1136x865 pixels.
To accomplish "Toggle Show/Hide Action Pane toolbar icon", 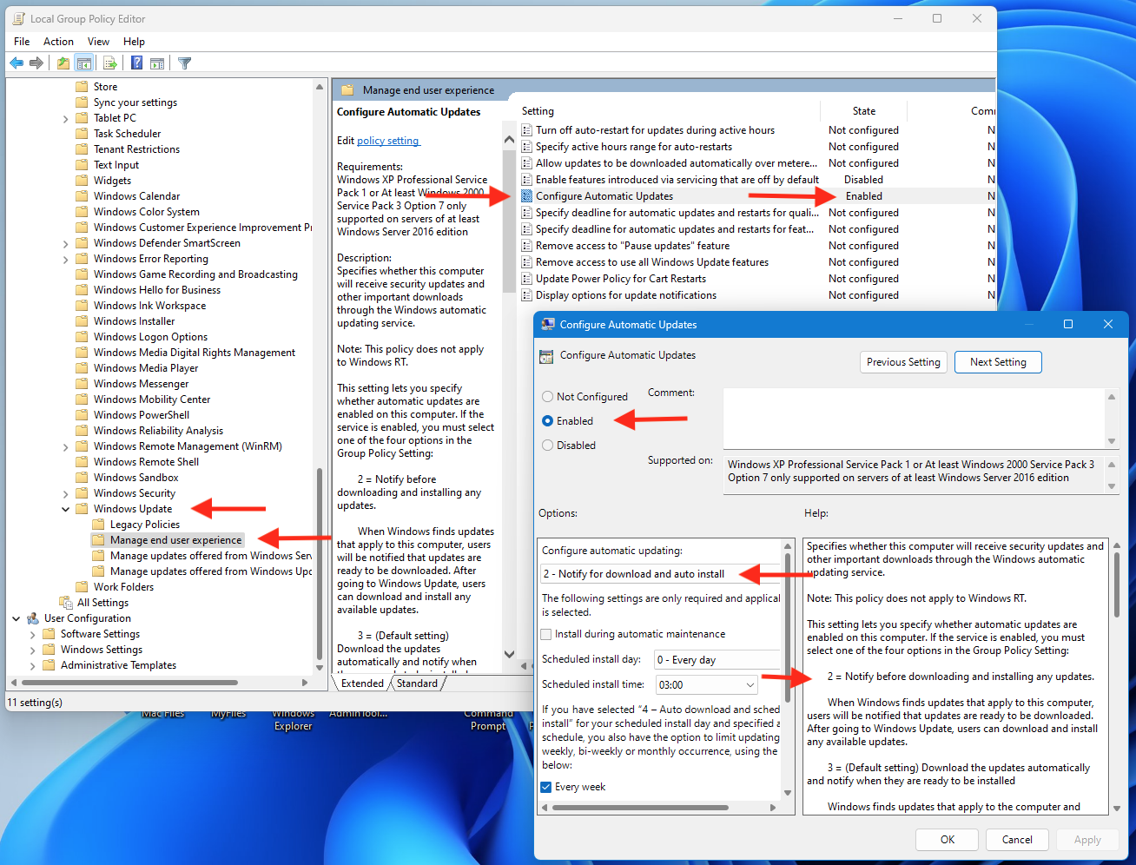I will pyautogui.click(x=157, y=63).
